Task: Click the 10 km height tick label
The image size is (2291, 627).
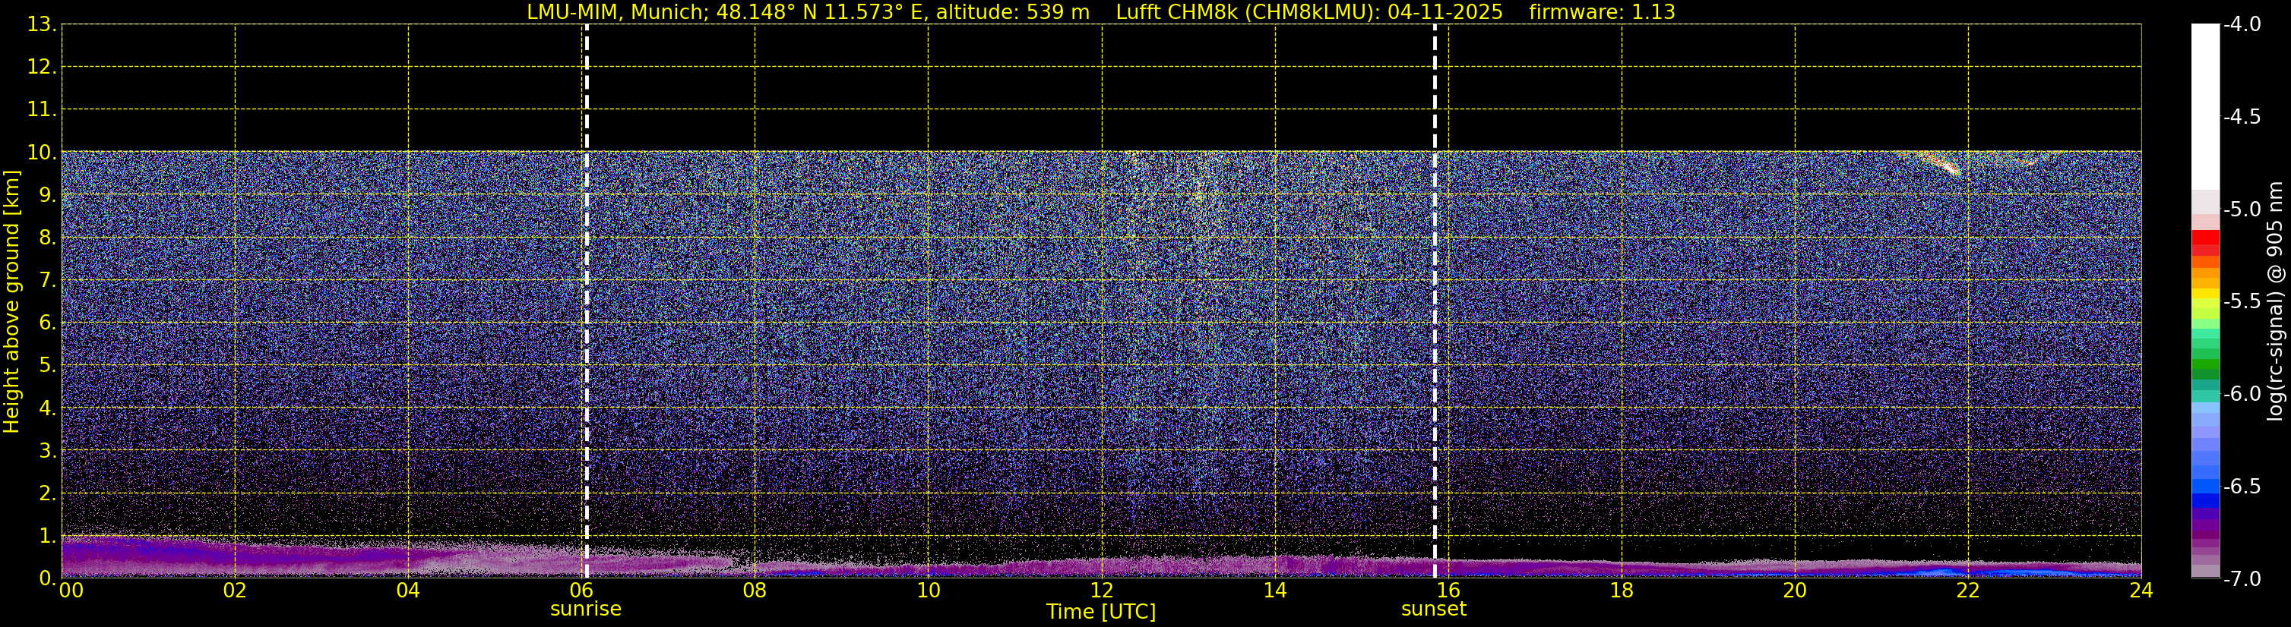Action: point(41,153)
